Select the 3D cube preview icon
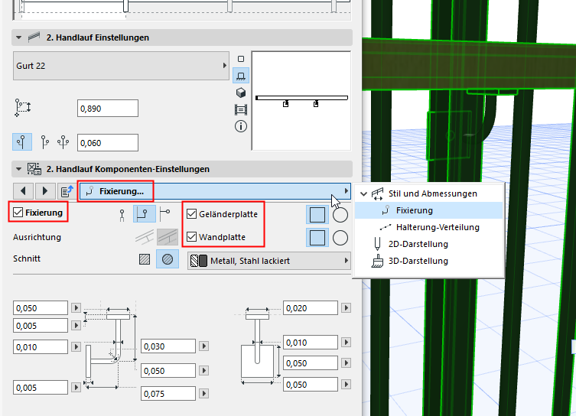Screen dimensions: 576x416 point(241,93)
